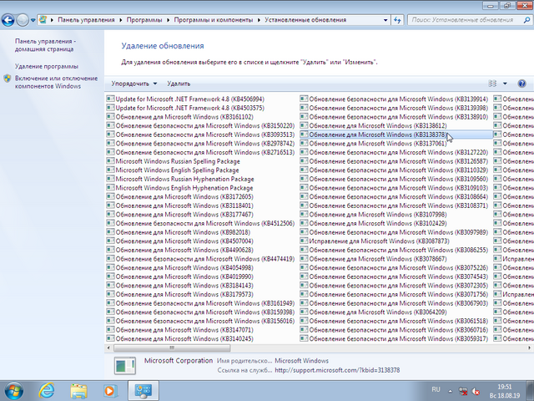
Task: Open Панель управления - домашняя страница link
Action: pos(45,45)
